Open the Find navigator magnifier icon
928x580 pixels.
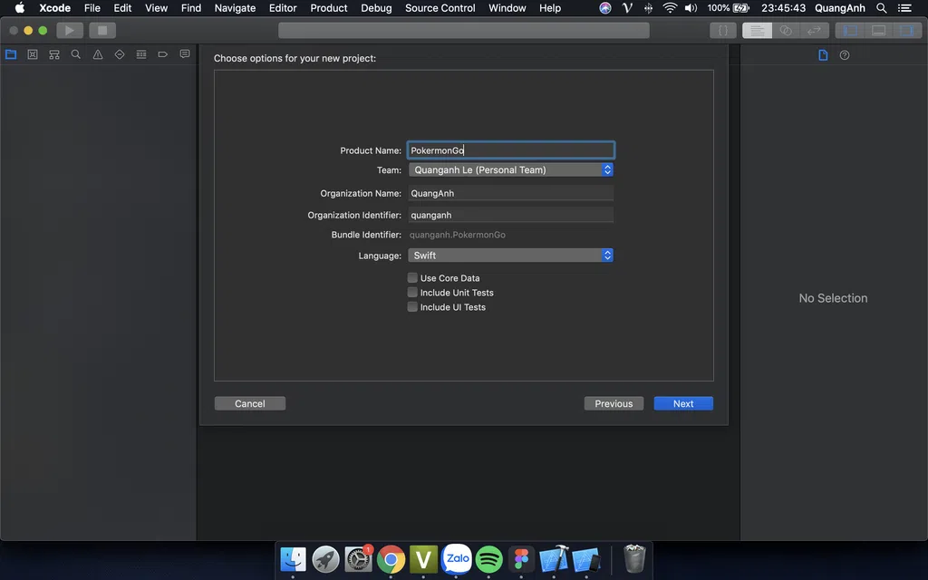76,54
